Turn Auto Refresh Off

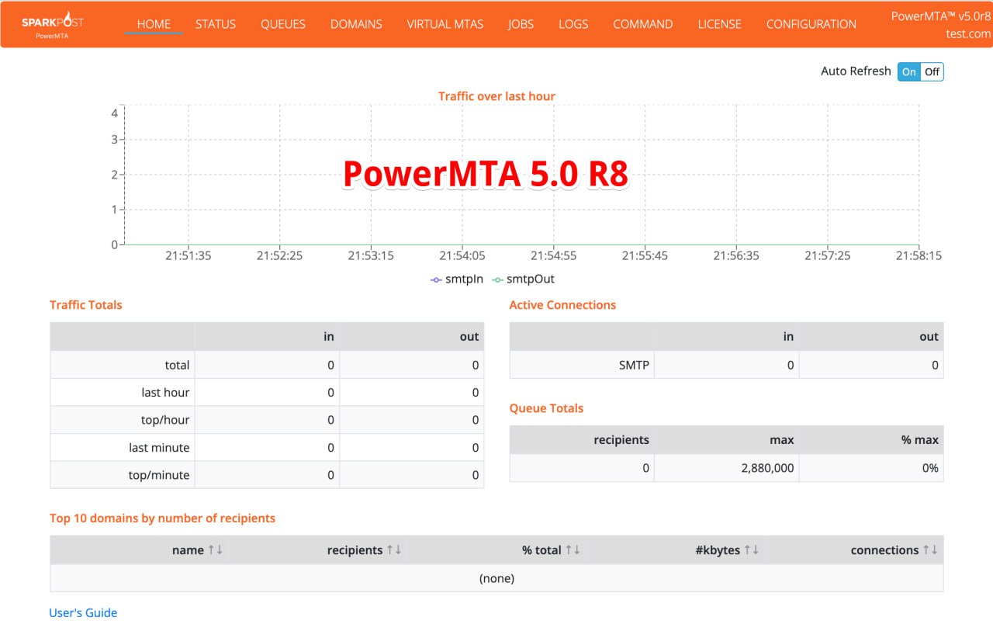tap(932, 71)
